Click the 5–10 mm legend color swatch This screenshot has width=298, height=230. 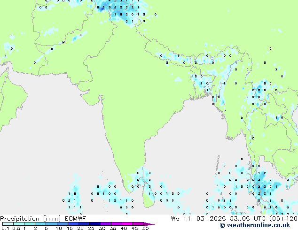pos(51,224)
